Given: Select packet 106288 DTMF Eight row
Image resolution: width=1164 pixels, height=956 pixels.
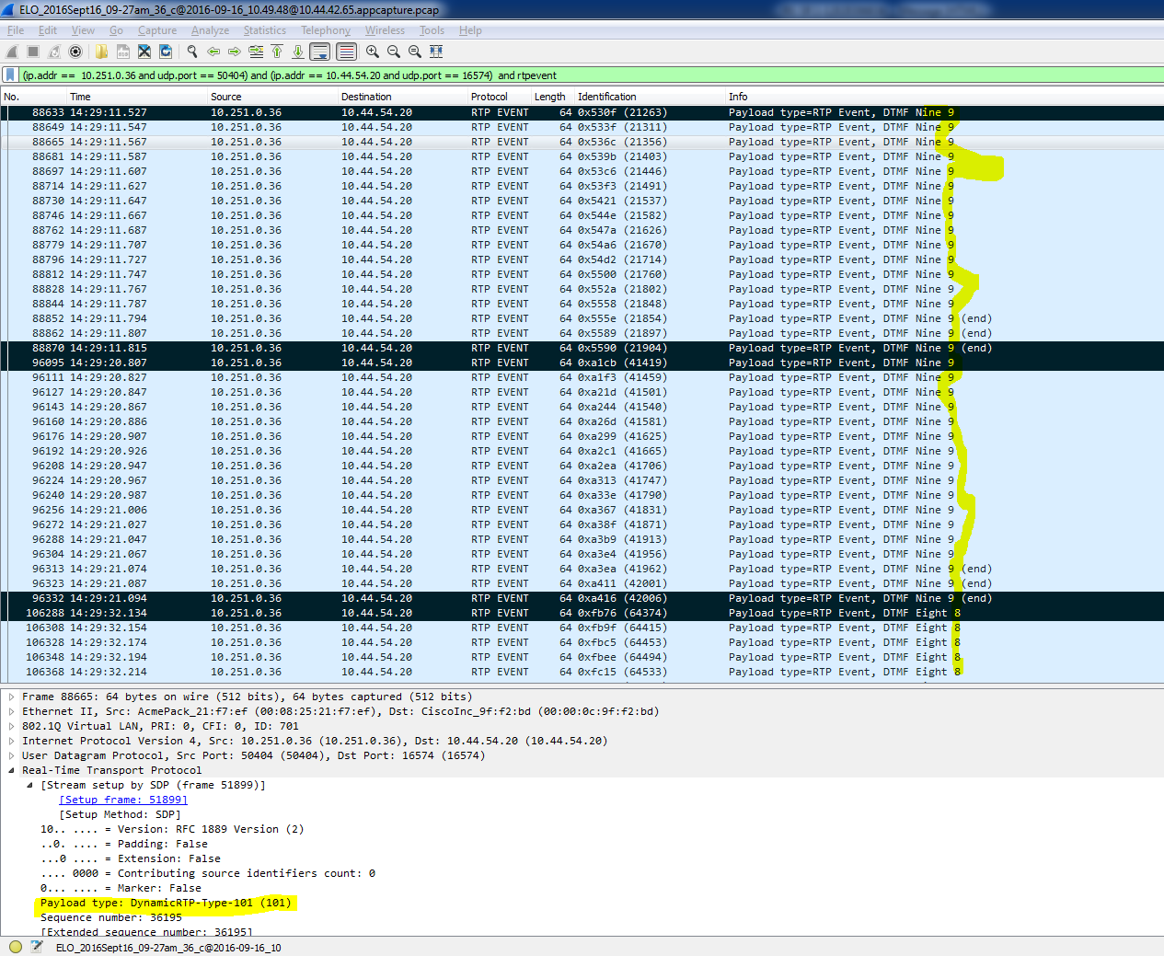Looking at the screenshot, I should pos(582,613).
